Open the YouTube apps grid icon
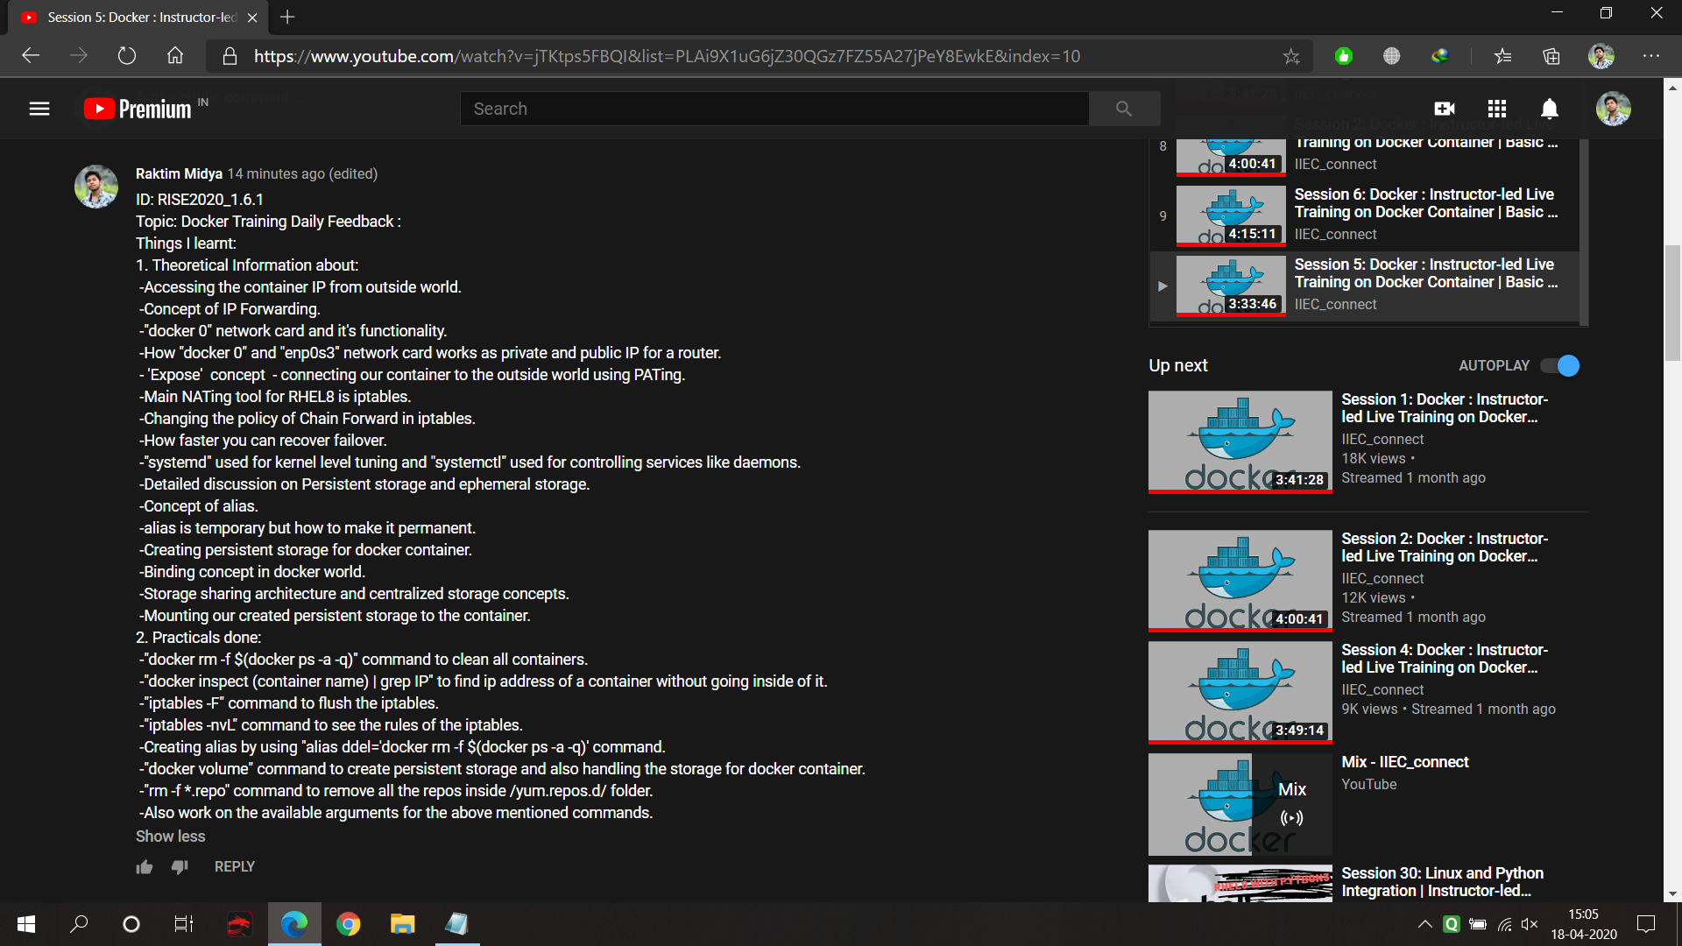 pyautogui.click(x=1497, y=109)
